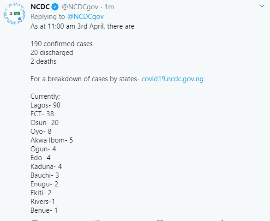270x221 pixels.
Task: Click the share icon under the tweet
Action: point(222,220)
